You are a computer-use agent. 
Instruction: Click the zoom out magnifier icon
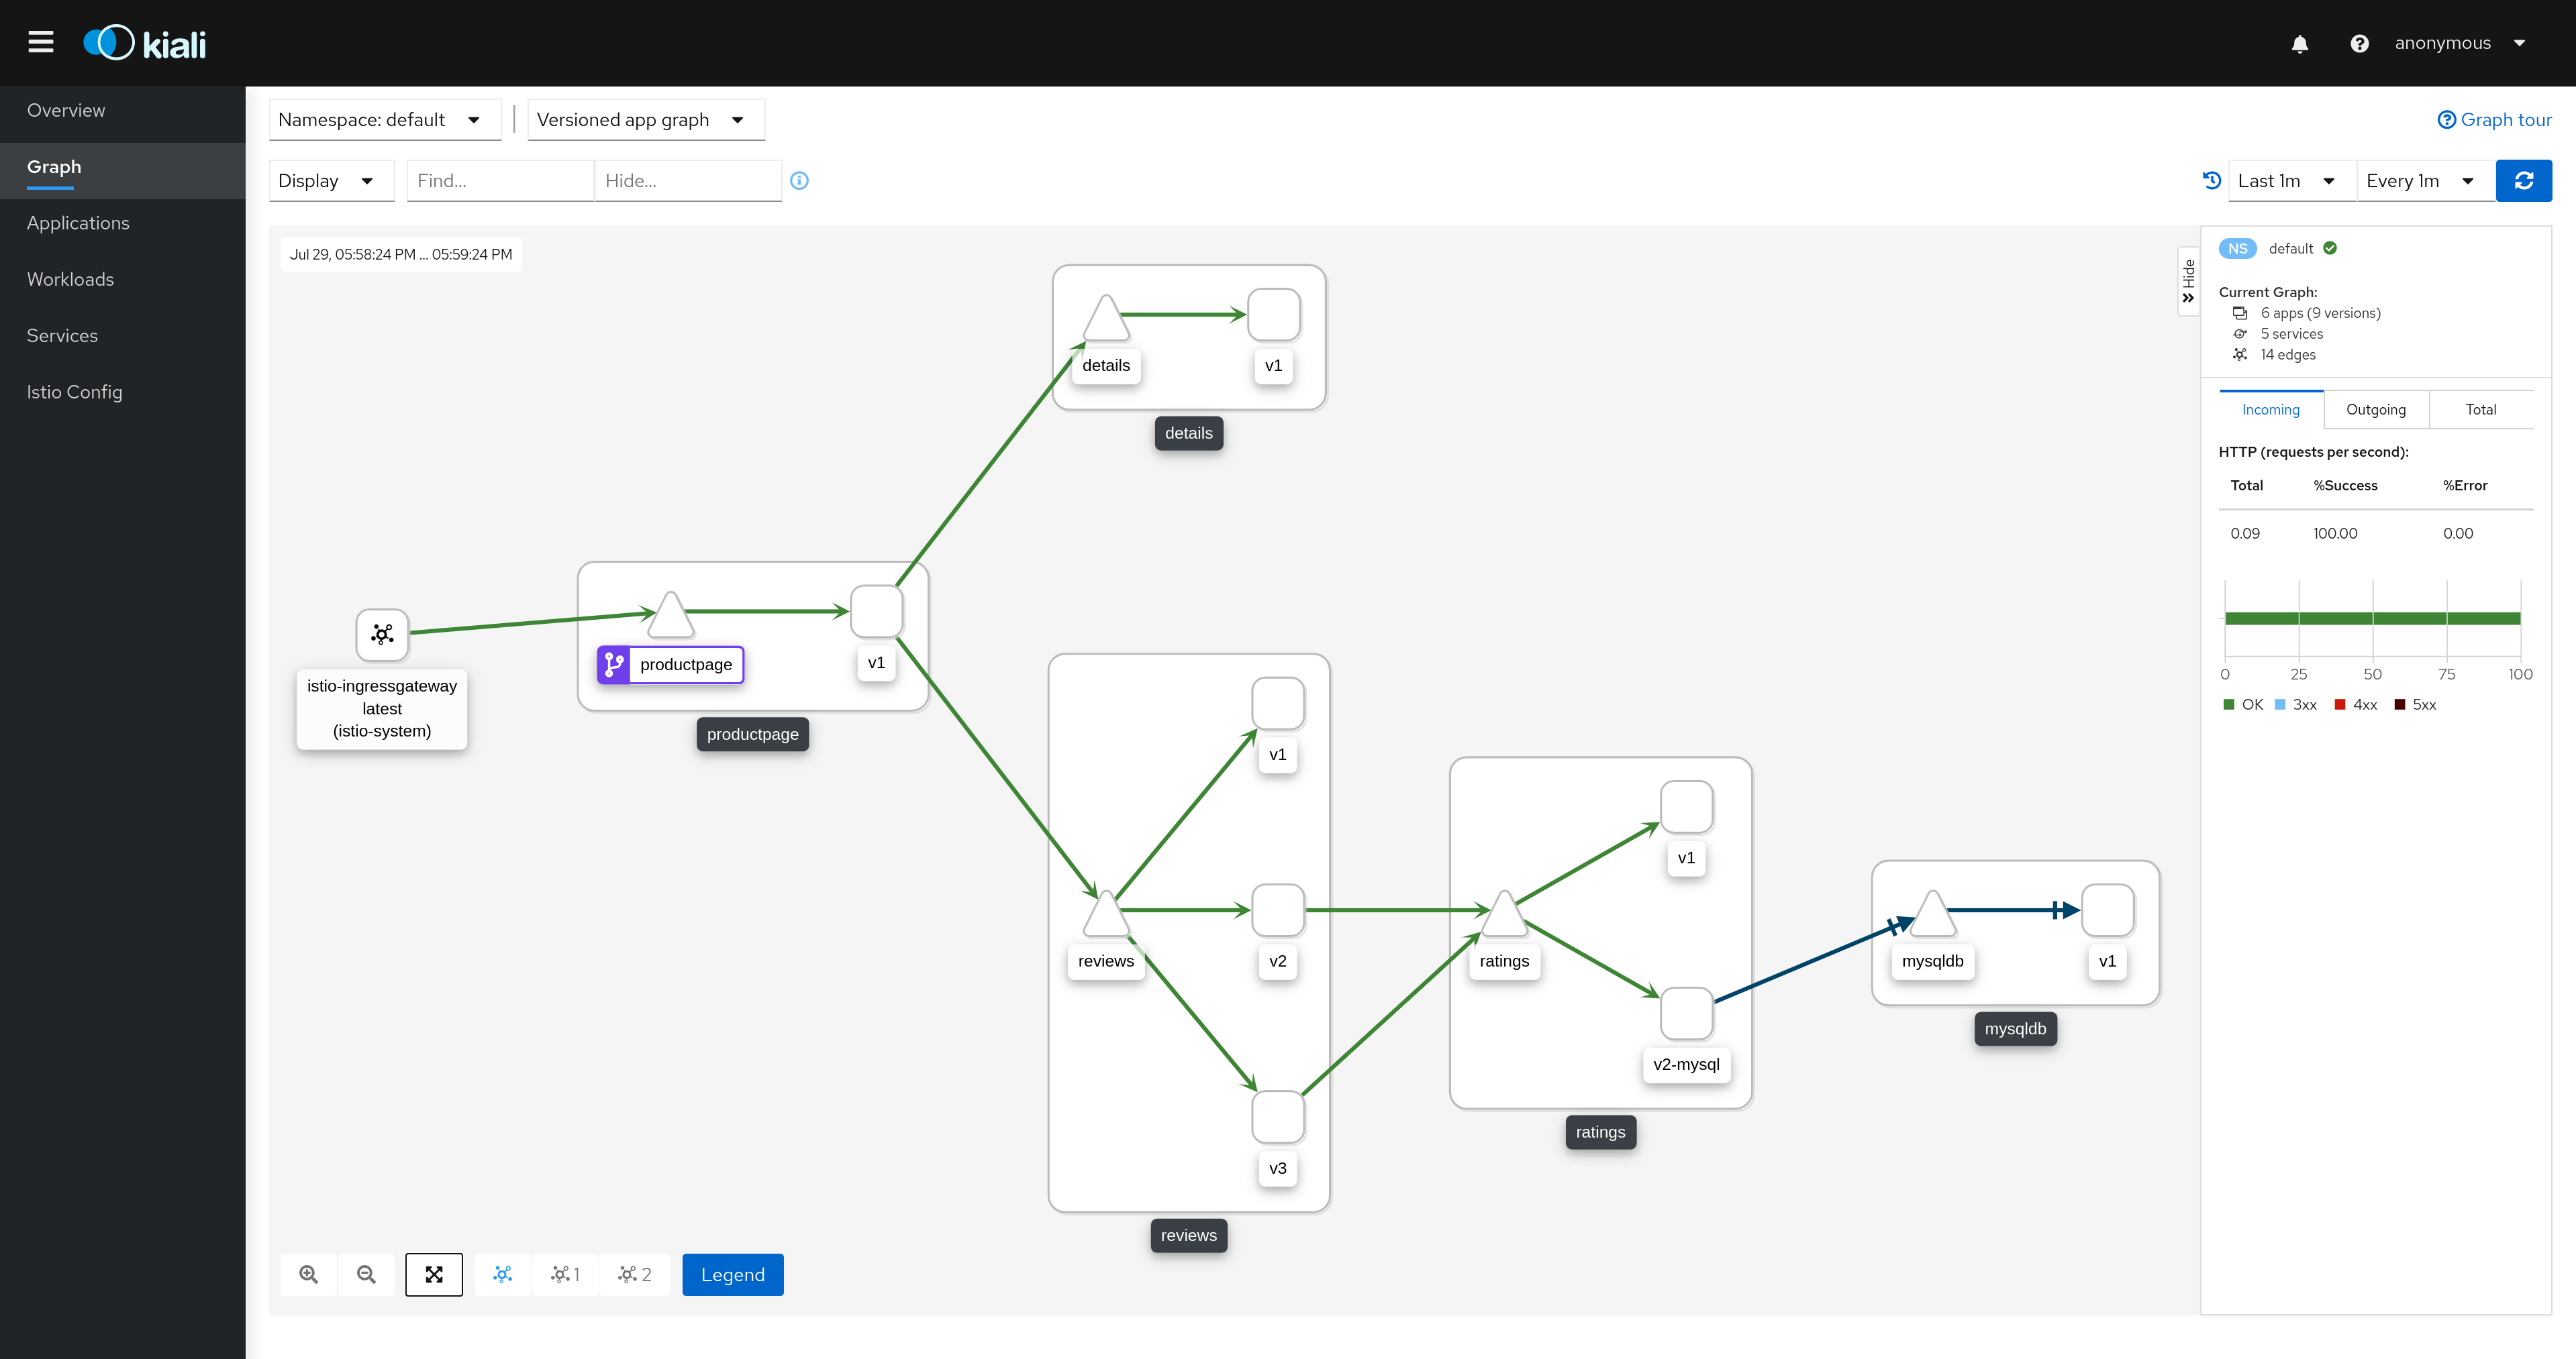(366, 1274)
